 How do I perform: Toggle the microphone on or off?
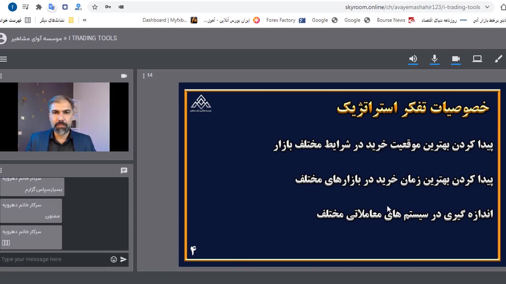pyautogui.click(x=434, y=59)
